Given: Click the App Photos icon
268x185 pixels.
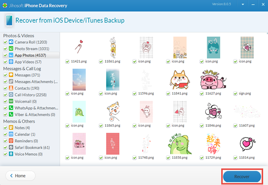Looking at the screenshot, I should point(11,55).
